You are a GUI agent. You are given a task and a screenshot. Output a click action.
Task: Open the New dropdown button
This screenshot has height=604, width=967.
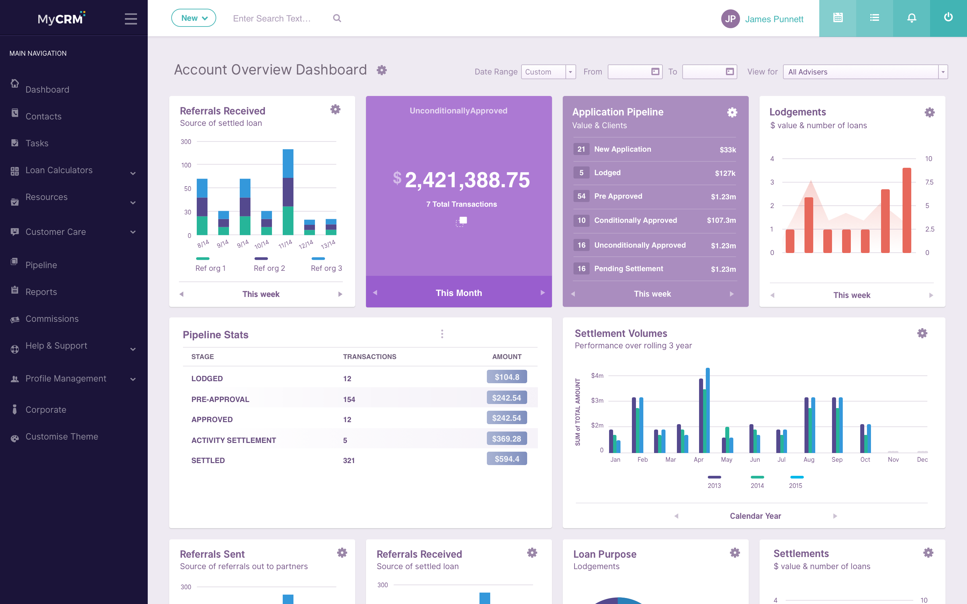(194, 18)
